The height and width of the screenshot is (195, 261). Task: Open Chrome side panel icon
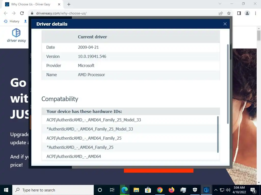tap(239, 13)
